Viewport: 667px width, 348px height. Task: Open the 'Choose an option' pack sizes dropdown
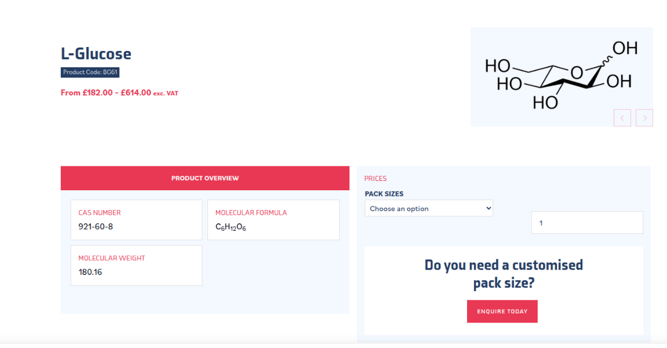[x=428, y=209]
